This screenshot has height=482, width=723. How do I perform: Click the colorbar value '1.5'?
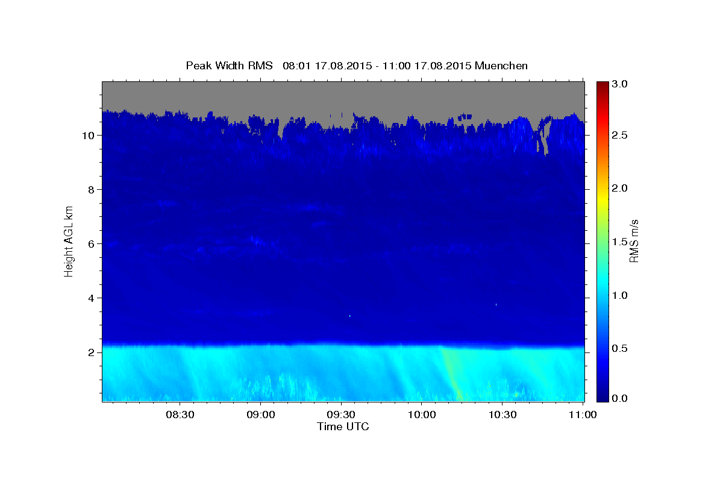[x=619, y=242]
